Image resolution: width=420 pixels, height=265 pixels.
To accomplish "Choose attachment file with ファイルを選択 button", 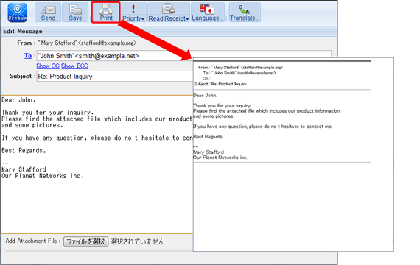I will 85,241.
